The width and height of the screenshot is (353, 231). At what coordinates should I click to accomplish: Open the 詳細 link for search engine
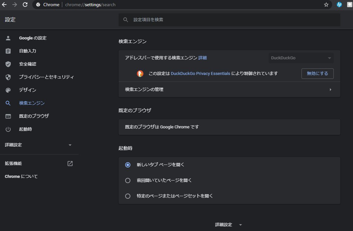point(202,58)
